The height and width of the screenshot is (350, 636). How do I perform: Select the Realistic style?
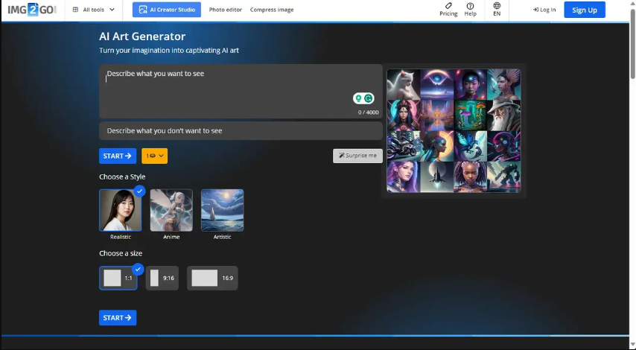point(121,211)
